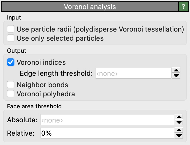Screen dimensions: 190x145
Task: Decrement Absolute threshold using down arrow
Action: tap(180, 123)
